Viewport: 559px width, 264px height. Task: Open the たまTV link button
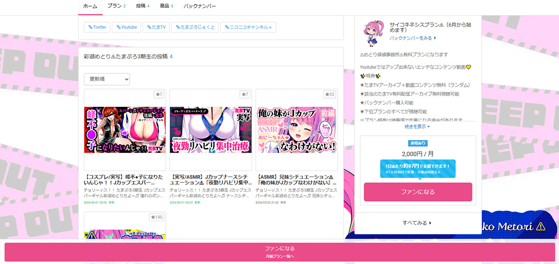coord(156,27)
